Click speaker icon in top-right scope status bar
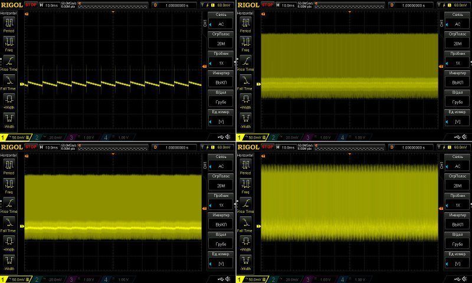 coord(464,137)
